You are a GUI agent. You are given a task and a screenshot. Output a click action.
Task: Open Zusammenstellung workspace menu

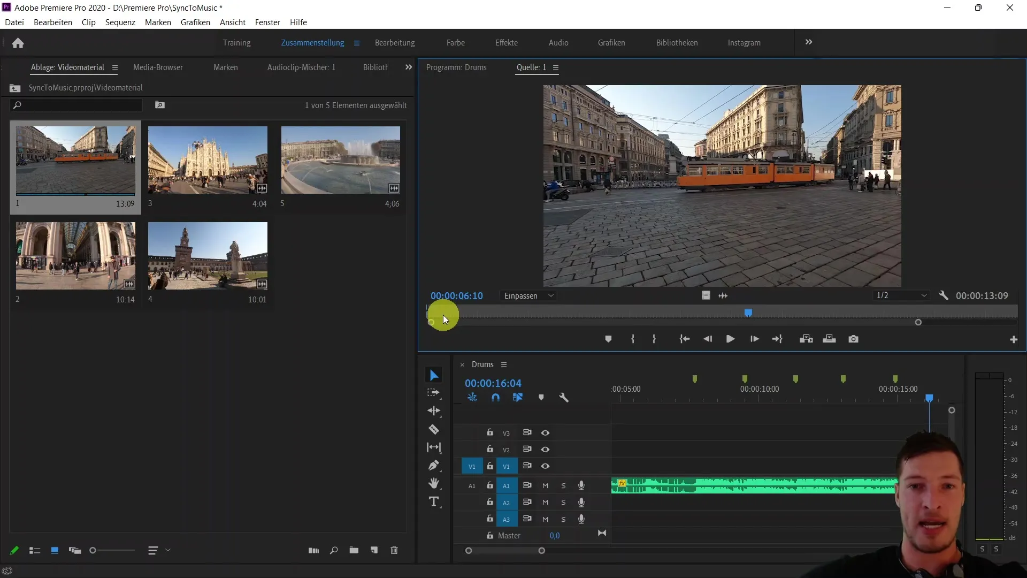(357, 43)
